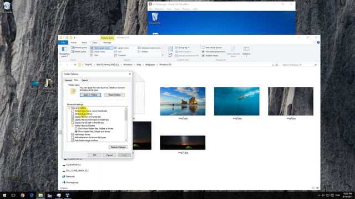Switch to the Home ribbon tab
This screenshot has height=199, width=355.
coord(73,43)
